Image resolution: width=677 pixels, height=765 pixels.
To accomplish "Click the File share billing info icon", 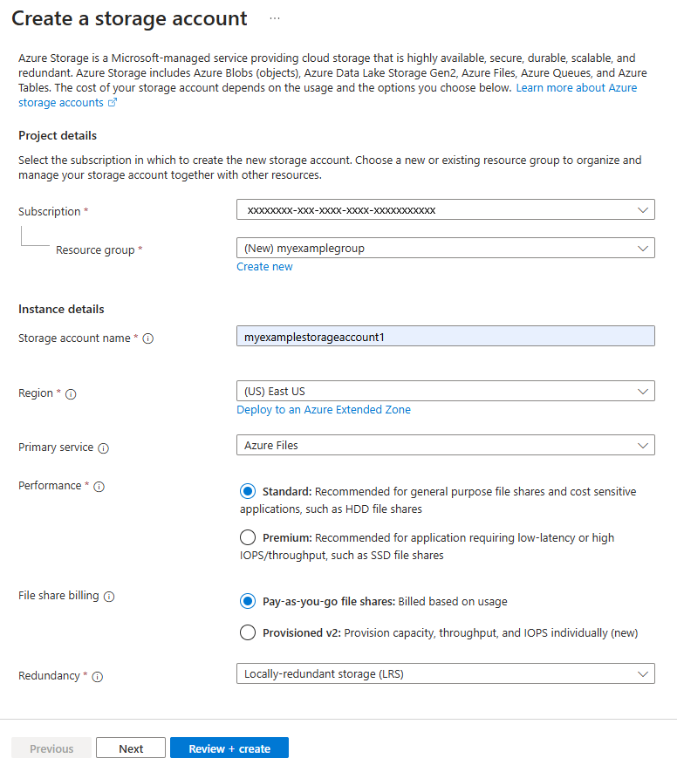I will point(109,597).
